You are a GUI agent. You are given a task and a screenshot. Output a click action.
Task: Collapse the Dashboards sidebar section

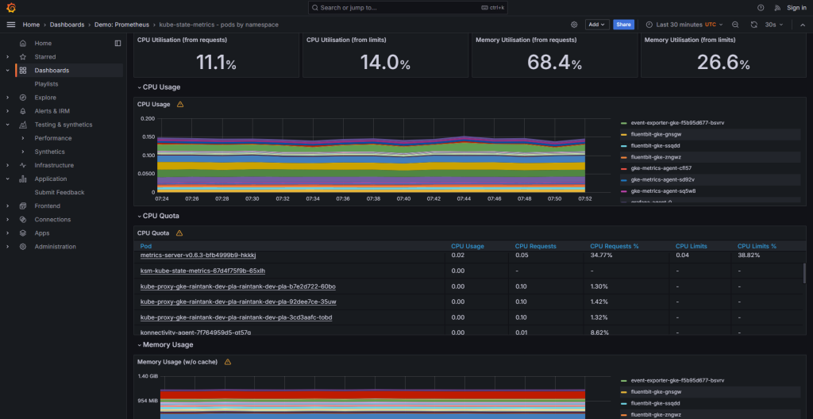point(7,70)
